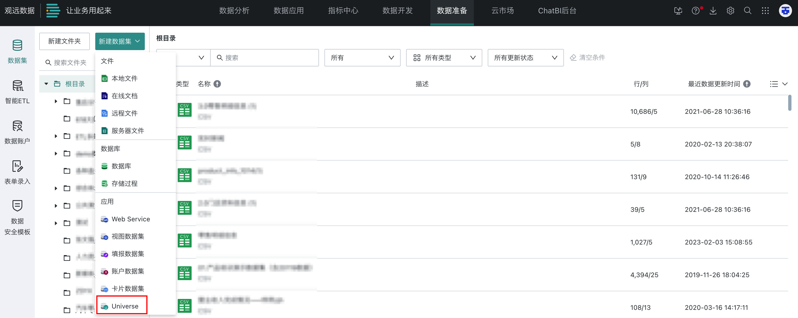Switch to the 数据分析 tab
This screenshot has width=798, height=318.
click(234, 11)
